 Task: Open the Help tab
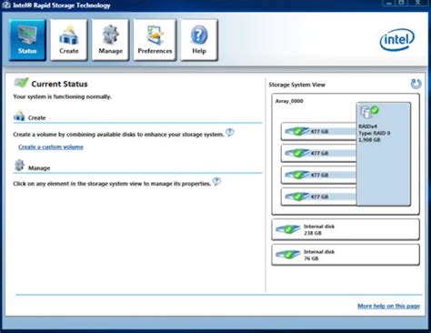pyautogui.click(x=199, y=40)
